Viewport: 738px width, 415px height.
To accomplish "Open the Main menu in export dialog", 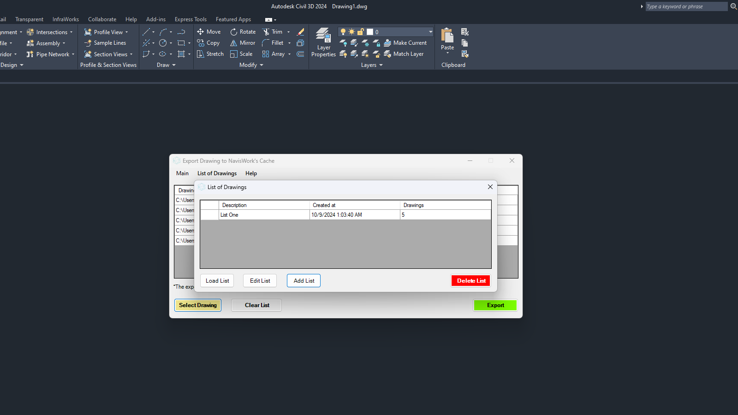I will point(182,173).
